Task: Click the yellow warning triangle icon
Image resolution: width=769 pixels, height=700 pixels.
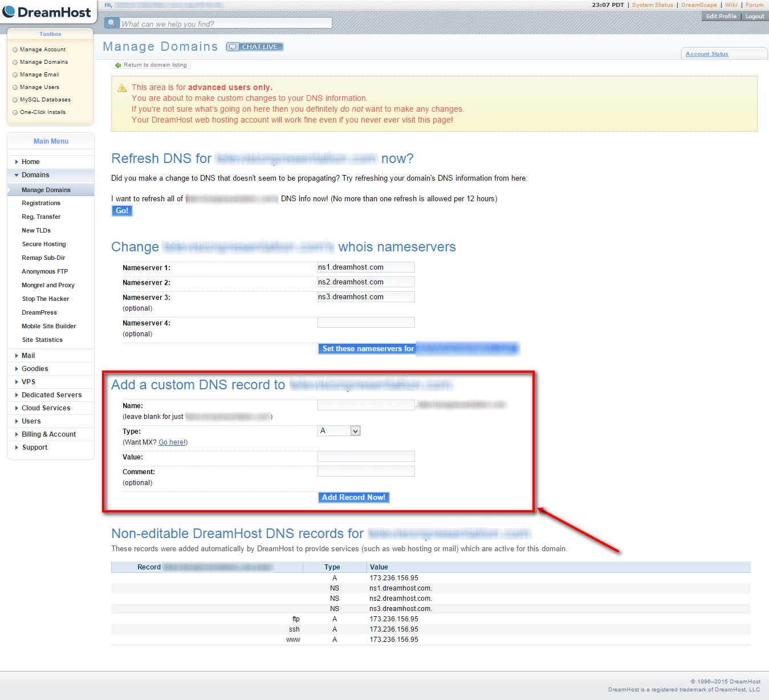Action: (x=121, y=87)
